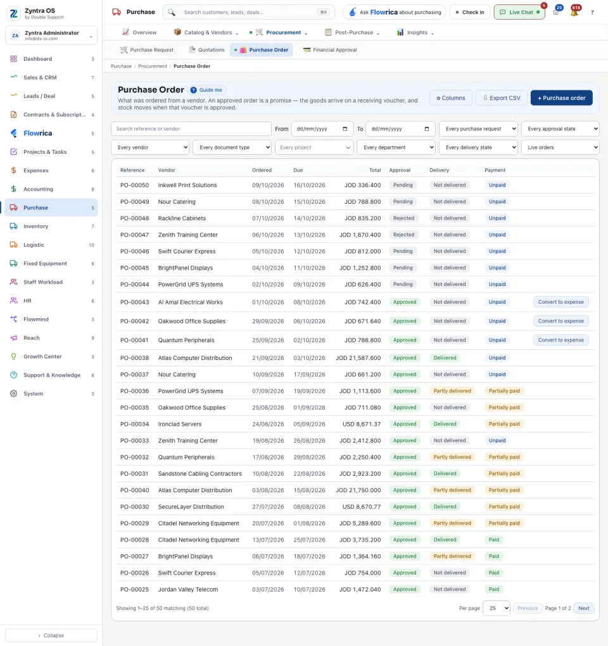Image resolution: width=608 pixels, height=646 pixels.
Task: Click the Columns button
Action: tap(451, 98)
